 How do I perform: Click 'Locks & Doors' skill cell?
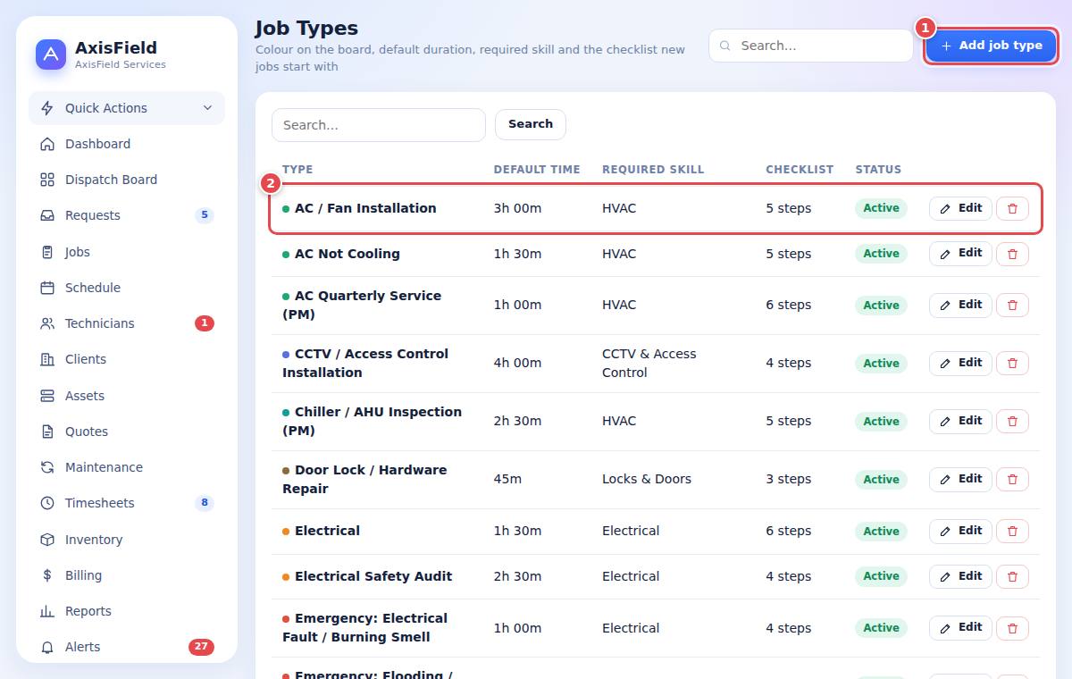pos(647,479)
